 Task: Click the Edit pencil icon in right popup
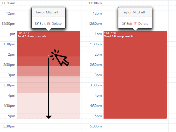click(124, 24)
